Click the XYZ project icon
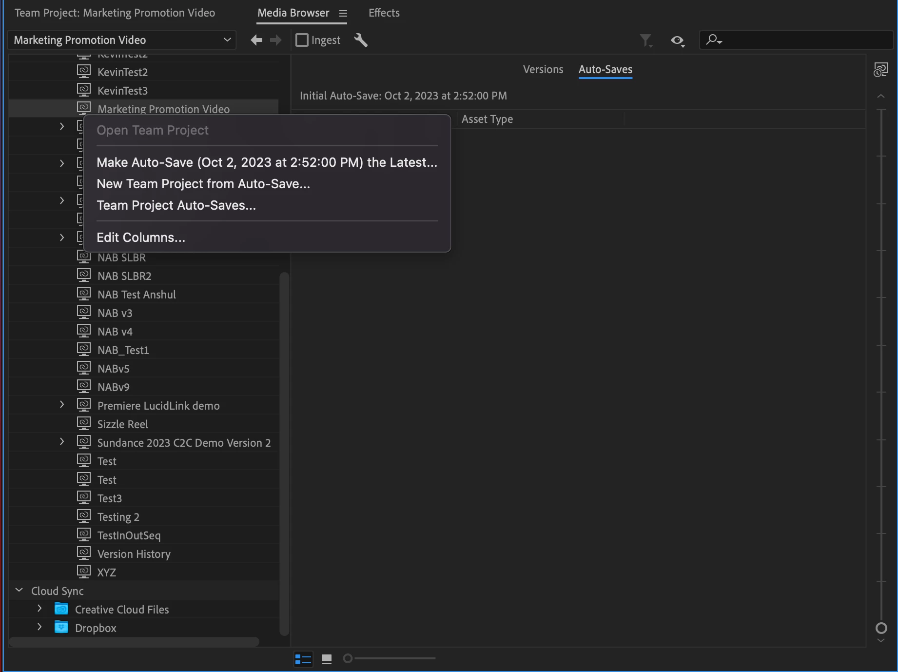898x672 pixels. pos(84,572)
